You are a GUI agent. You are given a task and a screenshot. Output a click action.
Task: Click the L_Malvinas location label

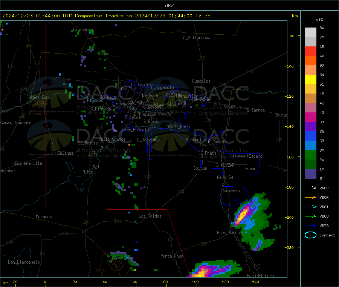[148, 140]
